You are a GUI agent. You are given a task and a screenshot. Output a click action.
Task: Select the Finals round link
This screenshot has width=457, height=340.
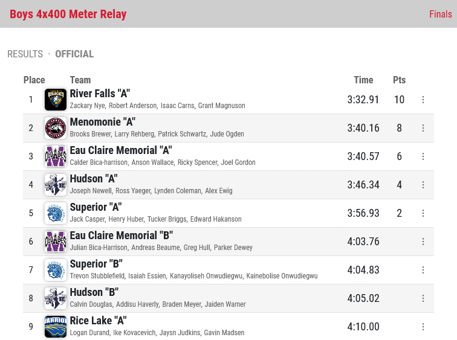(x=441, y=14)
